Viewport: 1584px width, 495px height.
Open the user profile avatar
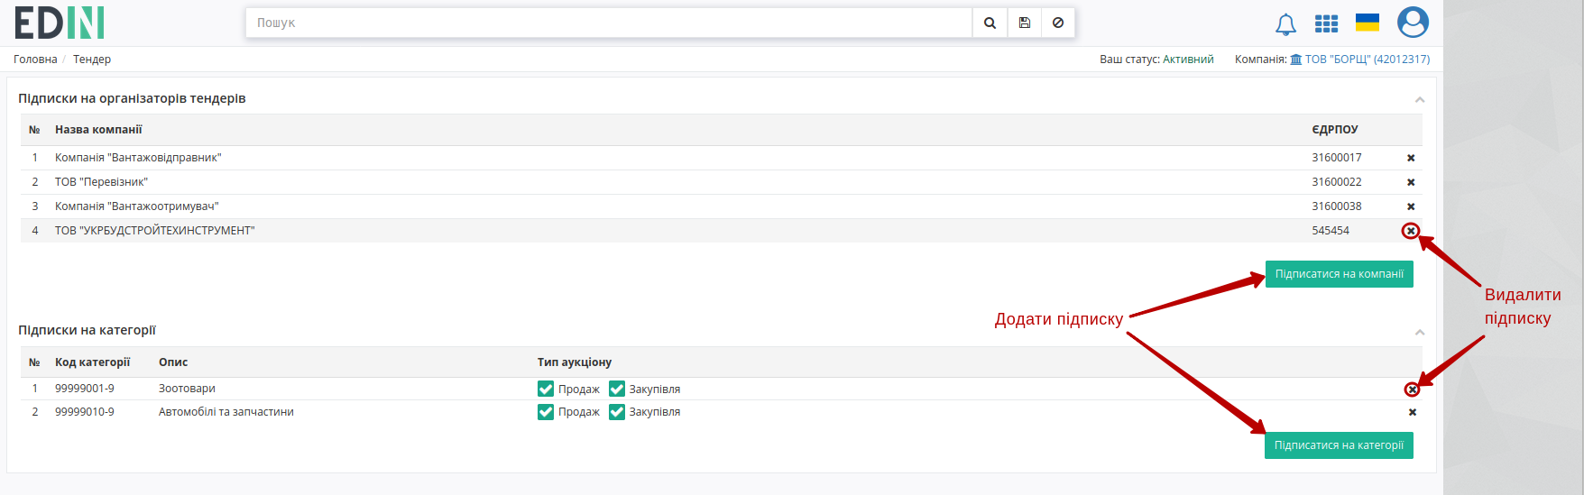[x=1413, y=22]
